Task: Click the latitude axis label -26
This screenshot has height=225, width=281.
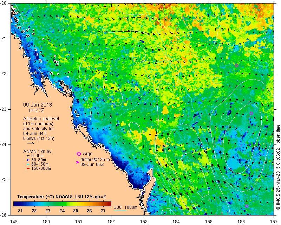Action: [4, 215]
